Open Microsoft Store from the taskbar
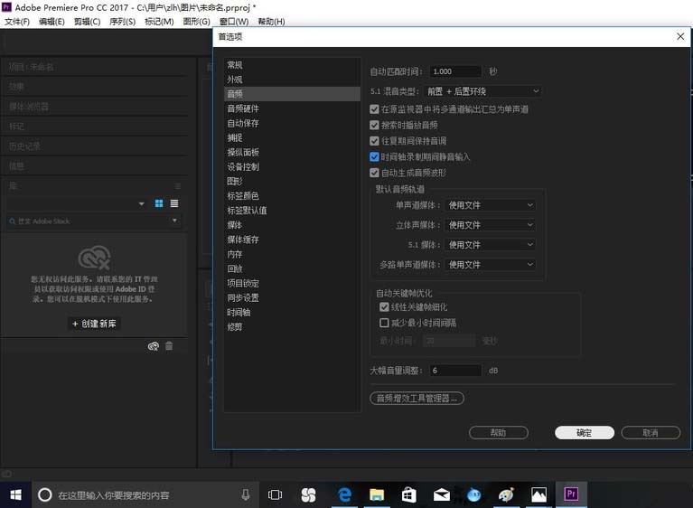 tap(408, 494)
